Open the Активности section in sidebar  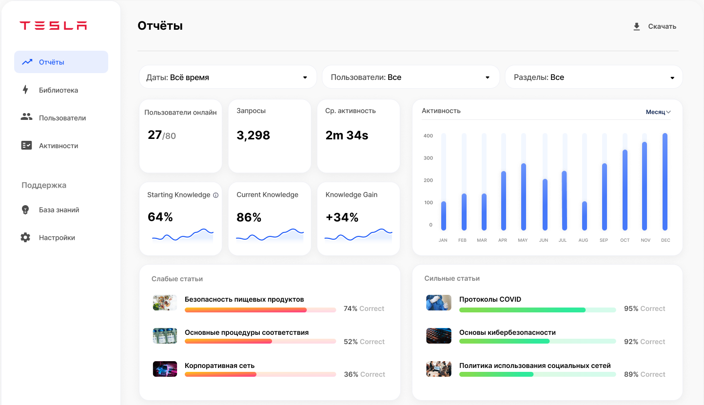(x=59, y=146)
